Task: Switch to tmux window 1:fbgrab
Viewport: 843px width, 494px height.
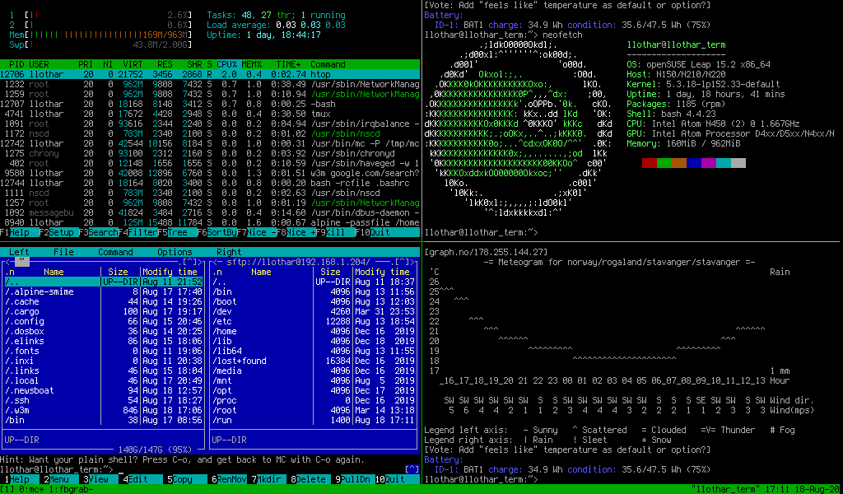Action: [x=69, y=489]
